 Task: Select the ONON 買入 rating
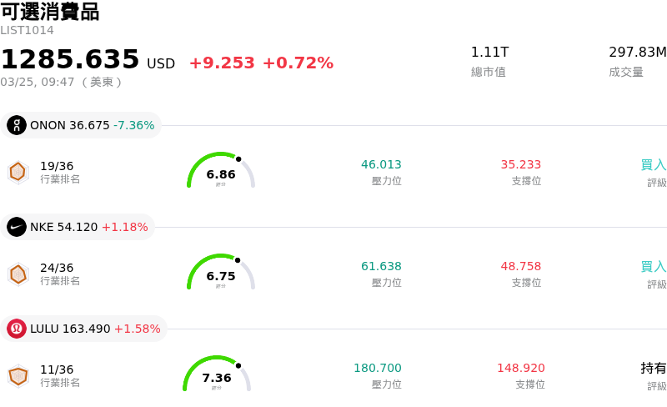pyautogui.click(x=653, y=165)
